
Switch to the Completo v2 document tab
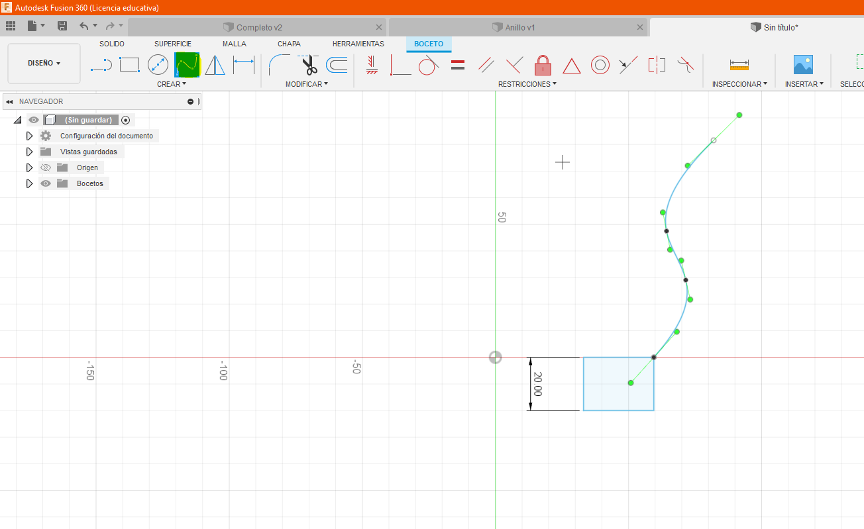pyautogui.click(x=258, y=27)
